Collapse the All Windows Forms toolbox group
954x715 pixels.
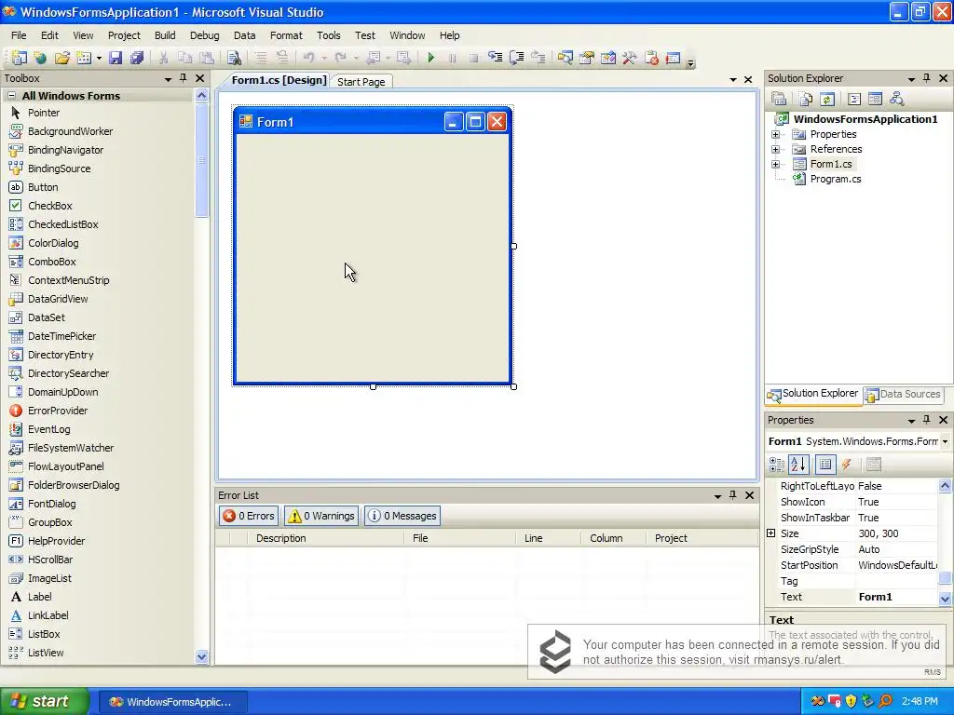coord(11,96)
